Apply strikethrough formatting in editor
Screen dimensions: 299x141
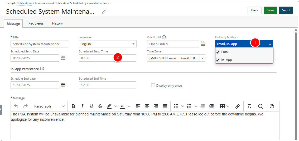tap(100, 106)
